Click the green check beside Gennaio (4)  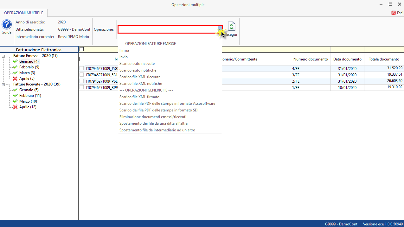coord(15,61)
